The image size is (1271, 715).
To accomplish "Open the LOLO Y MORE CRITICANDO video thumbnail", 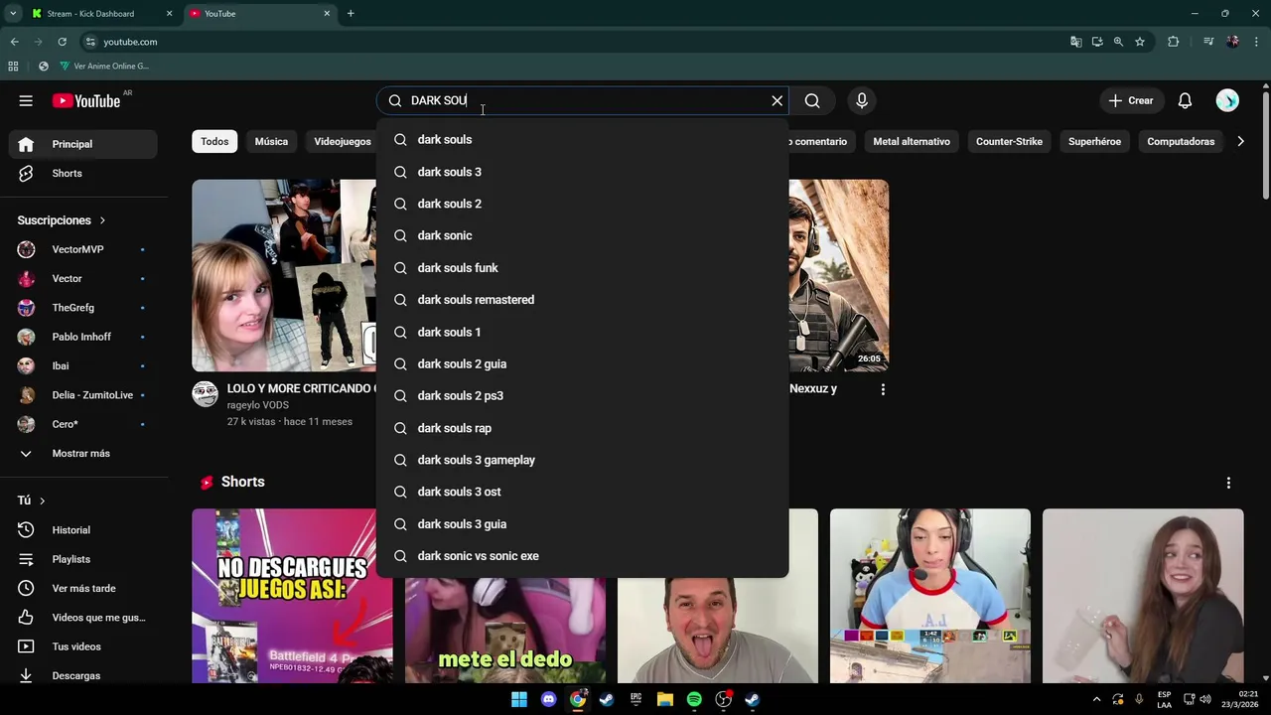I will [x=284, y=275].
